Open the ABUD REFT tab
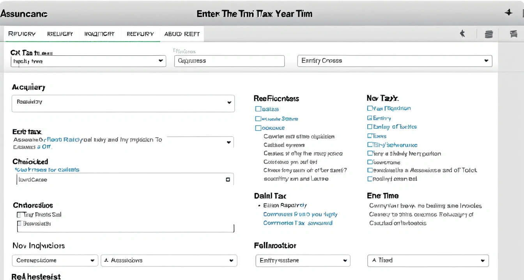Image resolution: width=524 pixels, height=280 pixels. pyautogui.click(x=182, y=34)
